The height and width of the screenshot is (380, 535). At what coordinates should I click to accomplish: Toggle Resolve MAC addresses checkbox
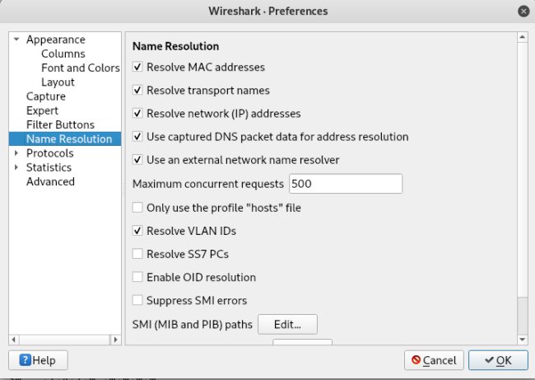coord(138,67)
